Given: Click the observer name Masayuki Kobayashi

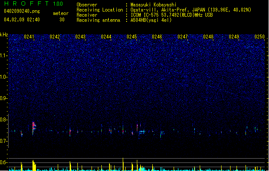Looking at the screenshot, I should 154,5.
